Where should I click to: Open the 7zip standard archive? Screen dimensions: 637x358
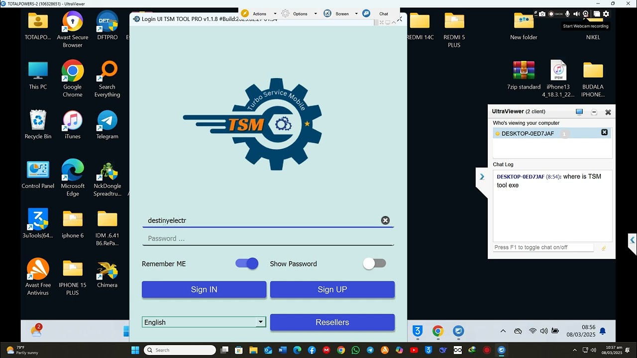524,75
